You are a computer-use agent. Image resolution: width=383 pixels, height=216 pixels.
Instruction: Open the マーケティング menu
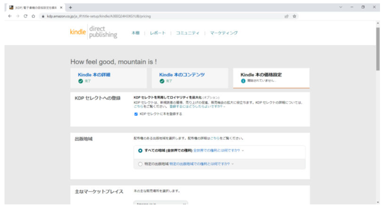[x=224, y=33]
